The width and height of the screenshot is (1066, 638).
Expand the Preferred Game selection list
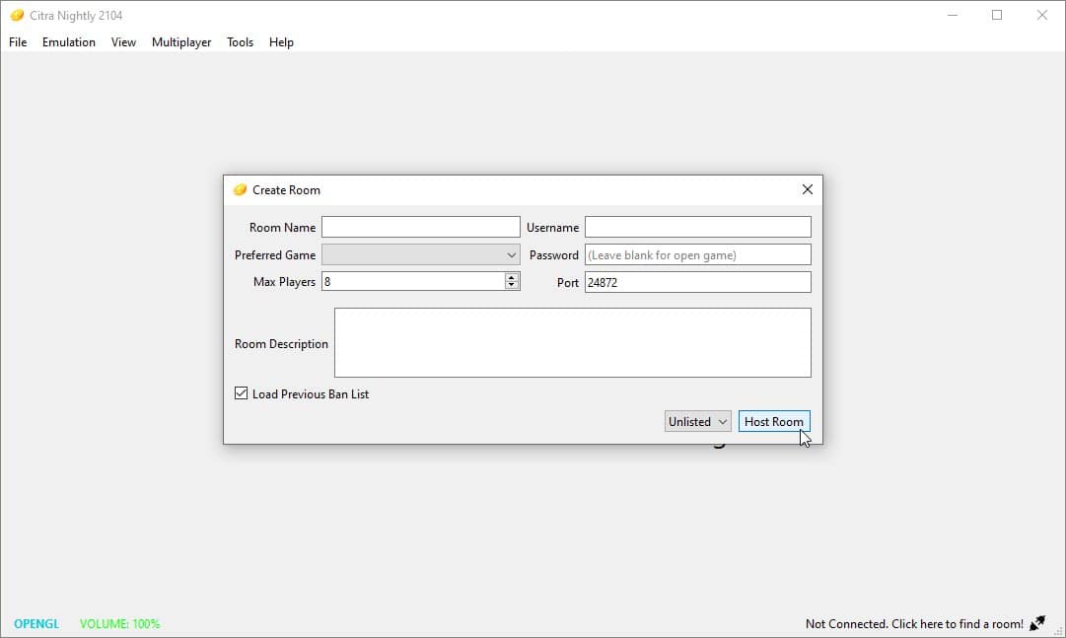click(x=509, y=254)
